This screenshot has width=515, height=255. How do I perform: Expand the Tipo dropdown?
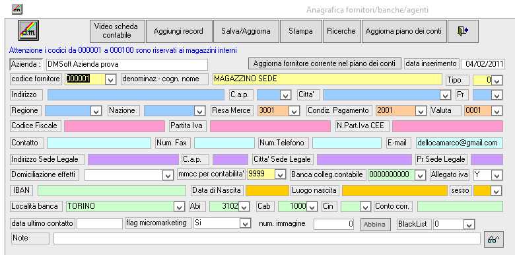tap(497, 80)
